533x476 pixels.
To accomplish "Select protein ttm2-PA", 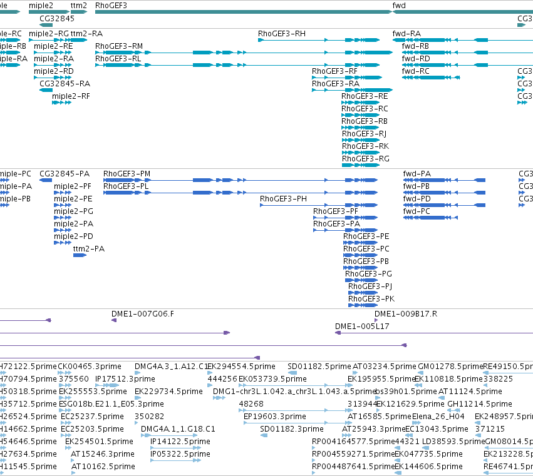I will point(89,249).
